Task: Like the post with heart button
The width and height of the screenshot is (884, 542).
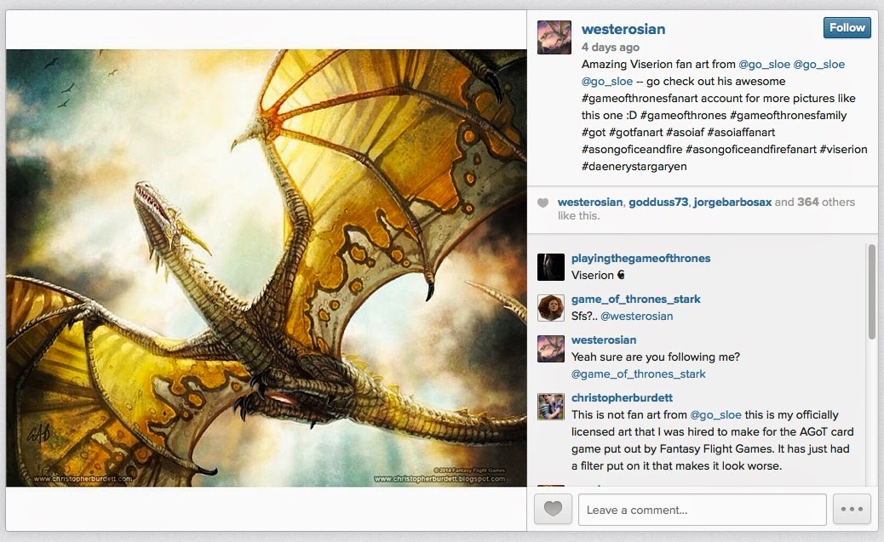Action: 553,510
